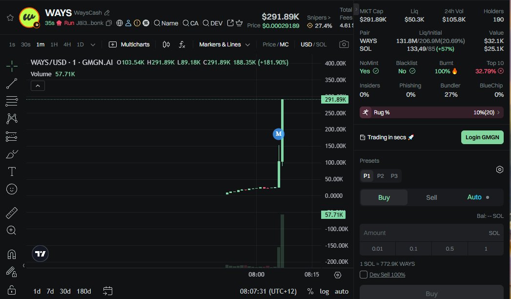Search by Name
Image resolution: width=511 pixels, height=299 pixels.
166,23
